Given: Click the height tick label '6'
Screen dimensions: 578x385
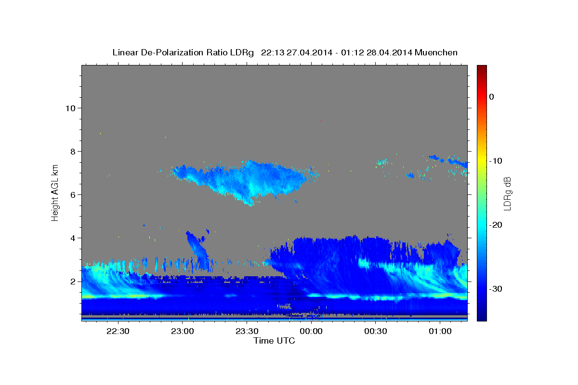Looking at the screenshot, I should click(73, 194).
